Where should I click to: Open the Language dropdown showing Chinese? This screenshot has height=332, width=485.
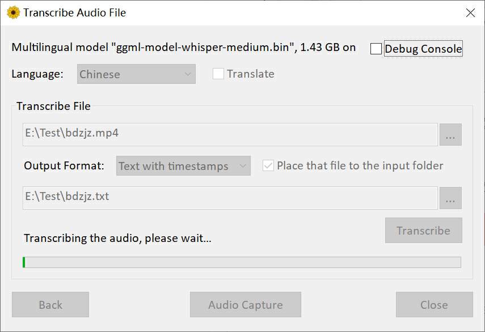tap(136, 74)
